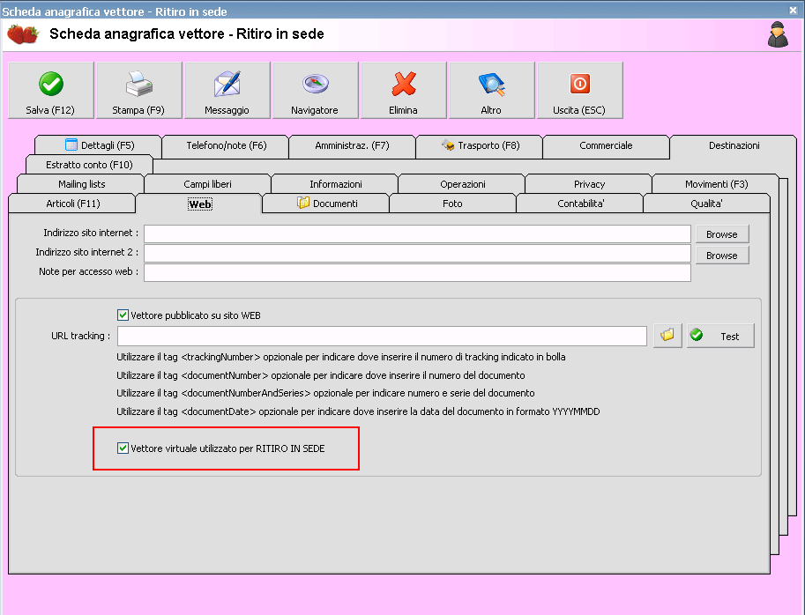Open the Messaggio envelope button
The height and width of the screenshot is (615, 805).
tap(227, 90)
